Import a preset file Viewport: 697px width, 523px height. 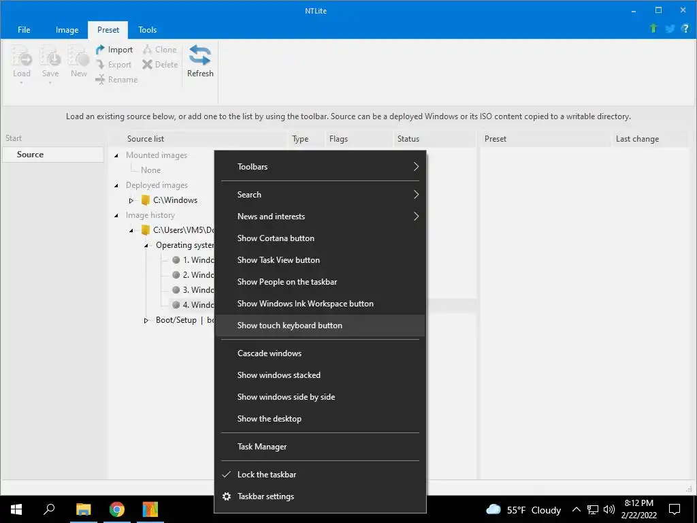(x=114, y=50)
